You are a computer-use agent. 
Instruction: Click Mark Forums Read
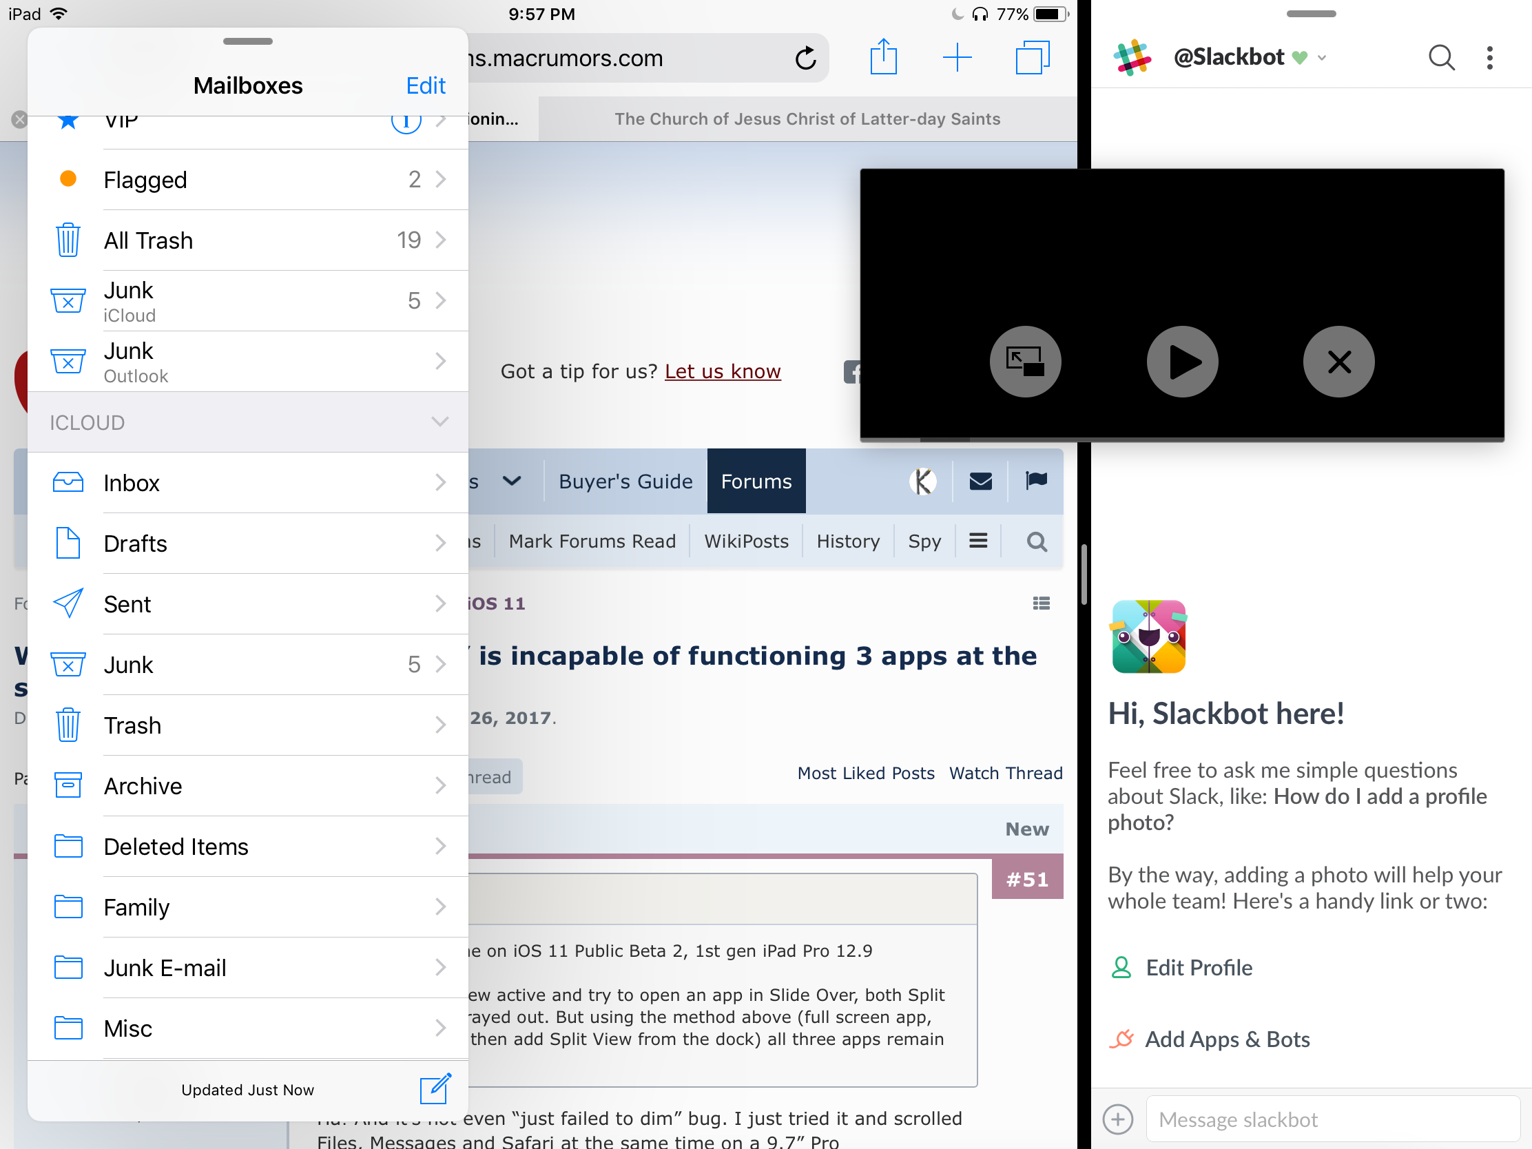[x=592, y=541]
